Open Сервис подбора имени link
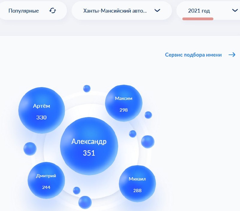This screenshot has width=240, height=211. [193, 55]
